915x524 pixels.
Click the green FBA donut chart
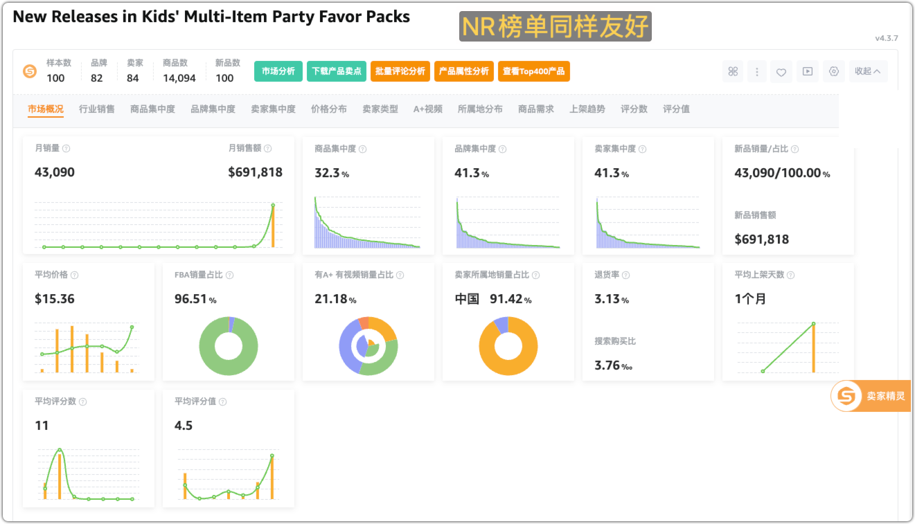coord(229,346)
